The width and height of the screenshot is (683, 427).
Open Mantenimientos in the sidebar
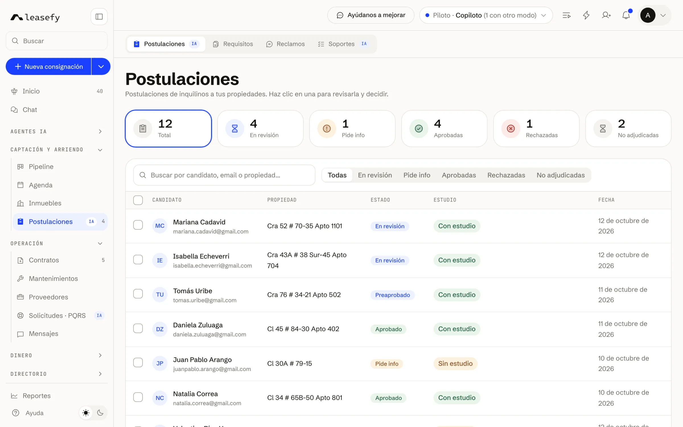point(60,278)
